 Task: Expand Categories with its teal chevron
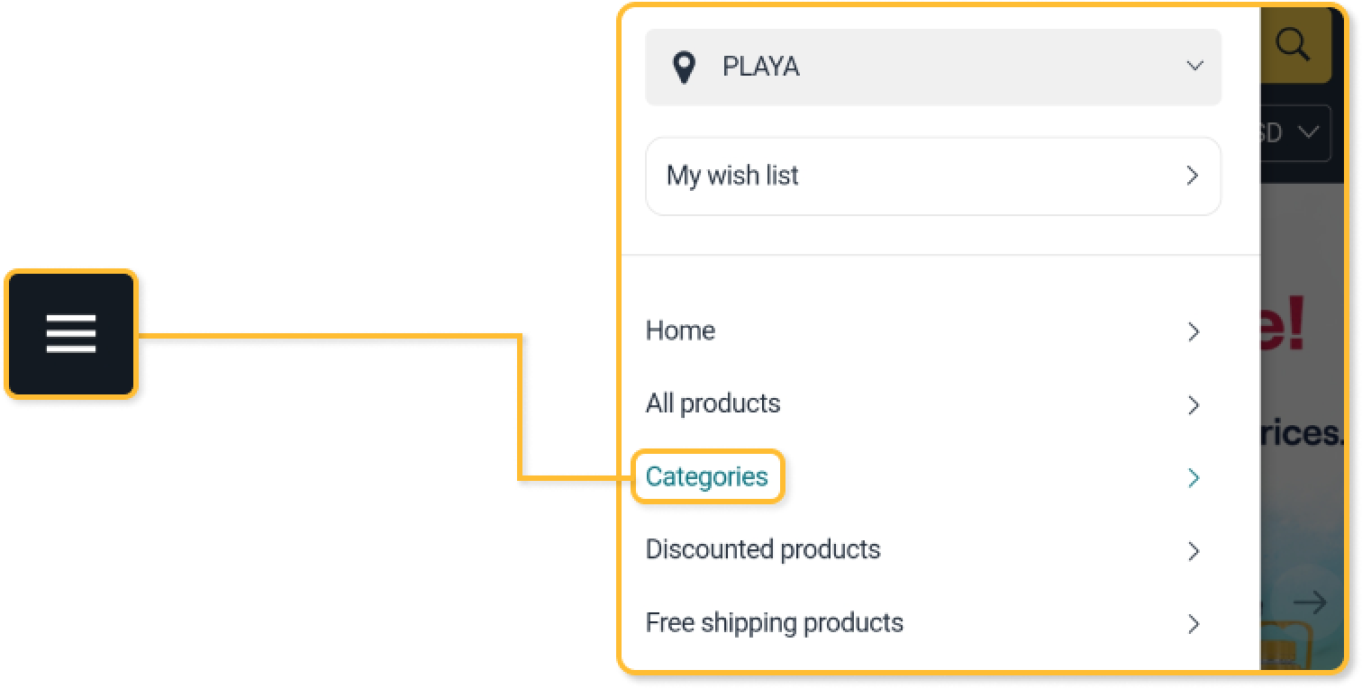(x=1194, y=478)
